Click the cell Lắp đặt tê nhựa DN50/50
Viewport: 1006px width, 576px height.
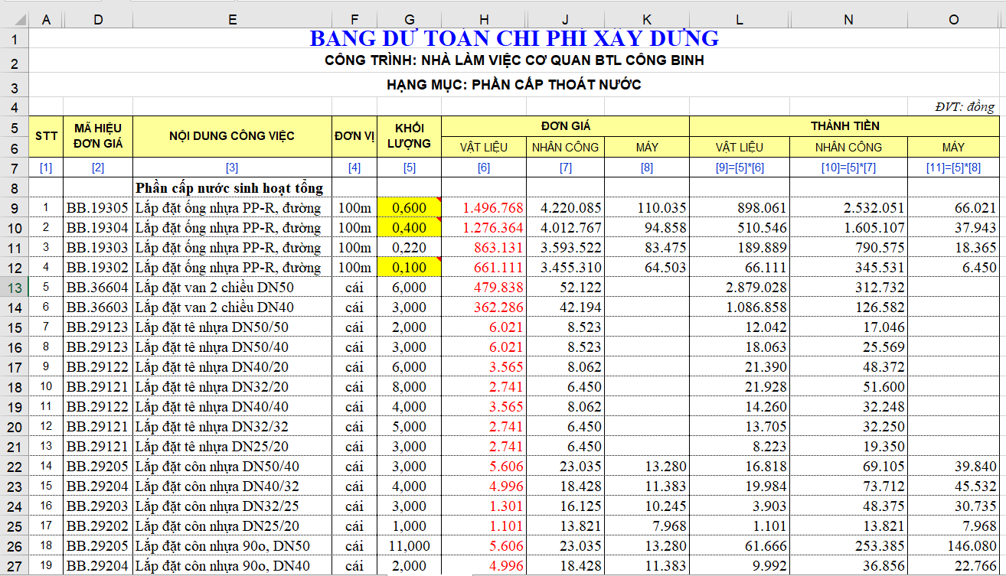pos(232,327)
